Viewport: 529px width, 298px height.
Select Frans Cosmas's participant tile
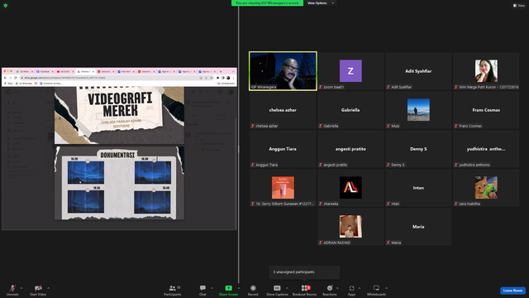click(486, 110)
